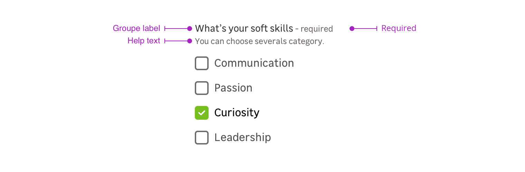Viewport: 525px width, 172px height.
Task: Click the connector line after "Groupe label"
Action: coord(176,29)
